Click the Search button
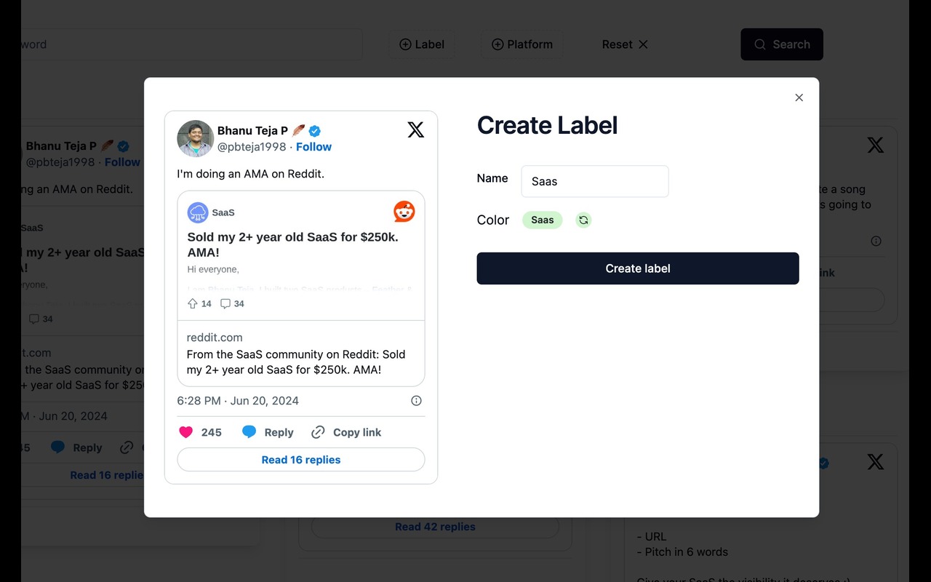The image size is (931, 582). (x=782, y=44)
